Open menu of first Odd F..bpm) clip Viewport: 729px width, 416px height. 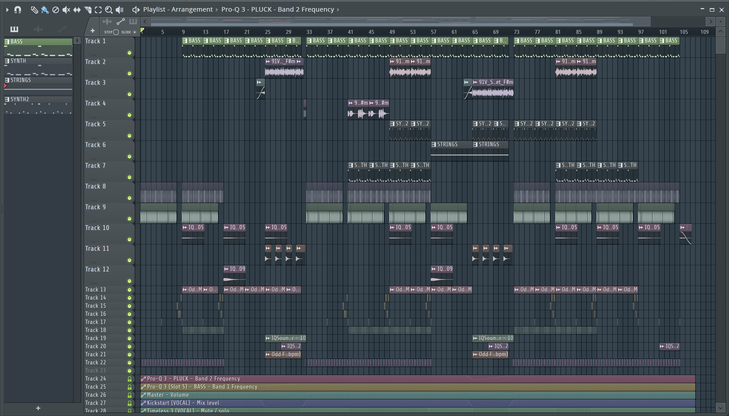click(x=268, y=355)
